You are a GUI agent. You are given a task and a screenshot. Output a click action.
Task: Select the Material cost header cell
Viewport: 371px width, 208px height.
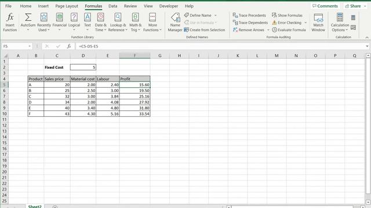click(x=83, y=79)
